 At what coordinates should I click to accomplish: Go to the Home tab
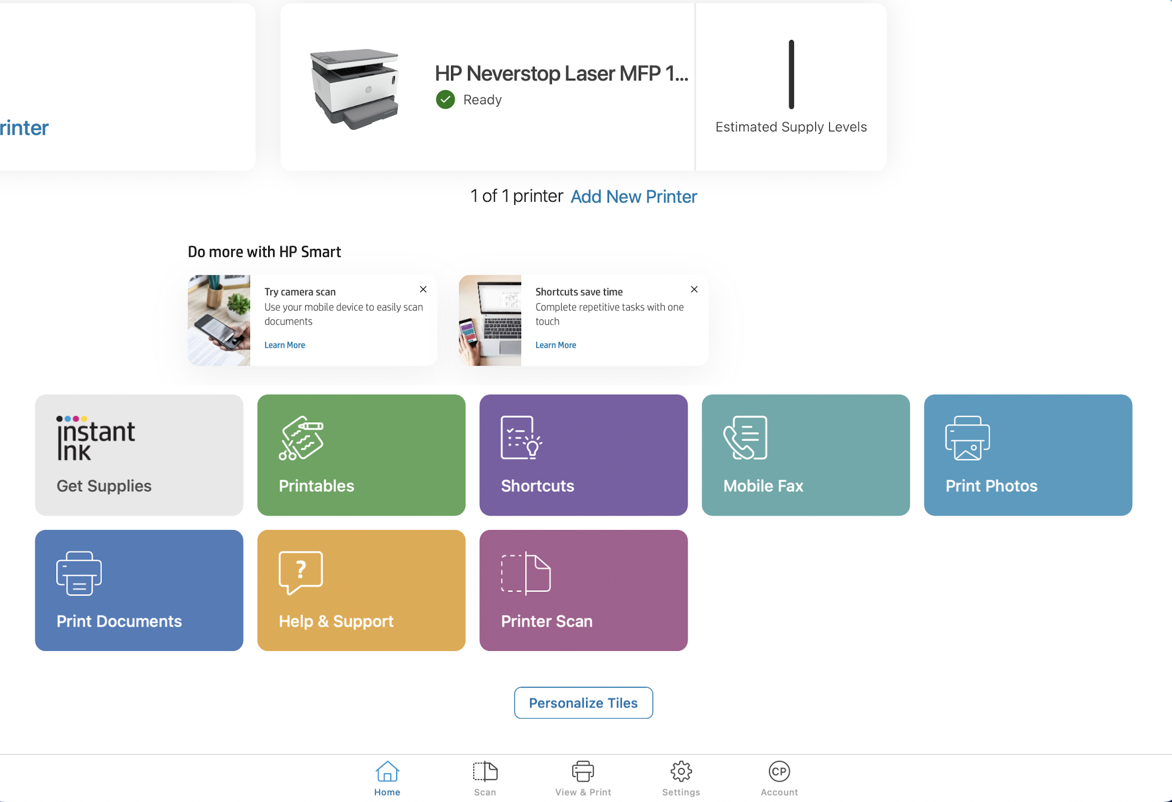click(387, 778)
